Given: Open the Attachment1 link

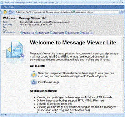Looking at the screenshot, I should coord(43,33).
